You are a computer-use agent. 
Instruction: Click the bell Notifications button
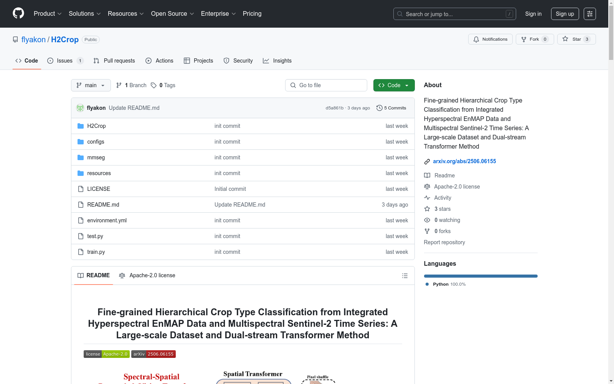point(490,39)
